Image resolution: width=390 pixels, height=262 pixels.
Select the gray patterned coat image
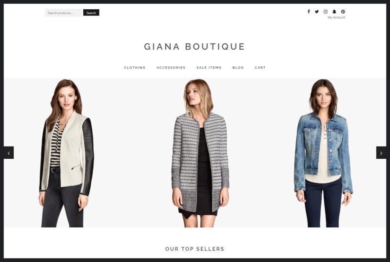pyautogui.click(x=200, y=153)
